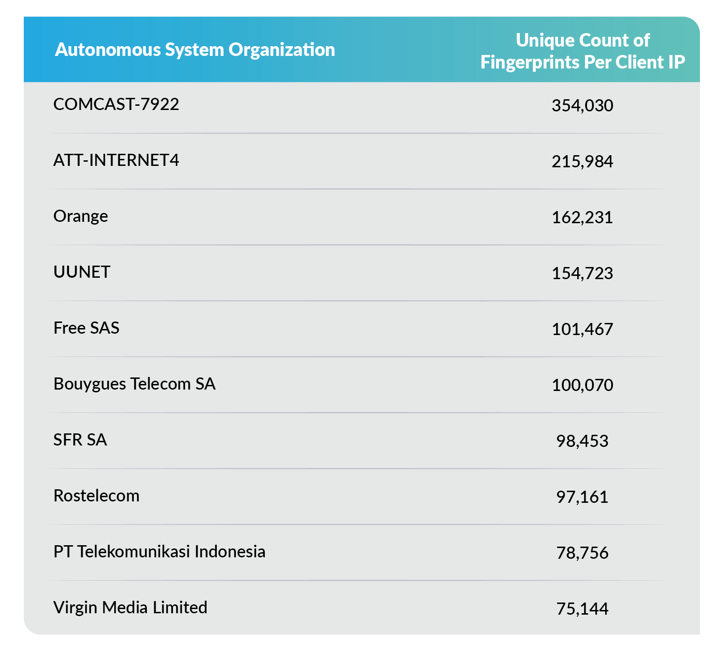Click the 98,453 count cell
Screen dimensions: 718x651
[x=582, y=441]
